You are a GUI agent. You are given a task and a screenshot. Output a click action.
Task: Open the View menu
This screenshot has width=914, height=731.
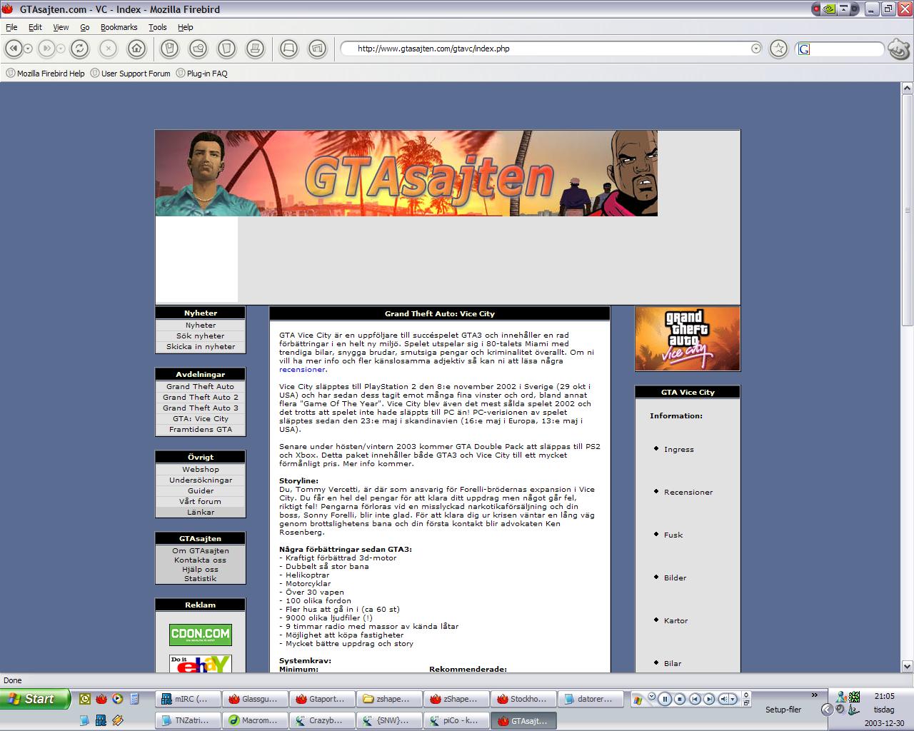(x=61, y=27)
